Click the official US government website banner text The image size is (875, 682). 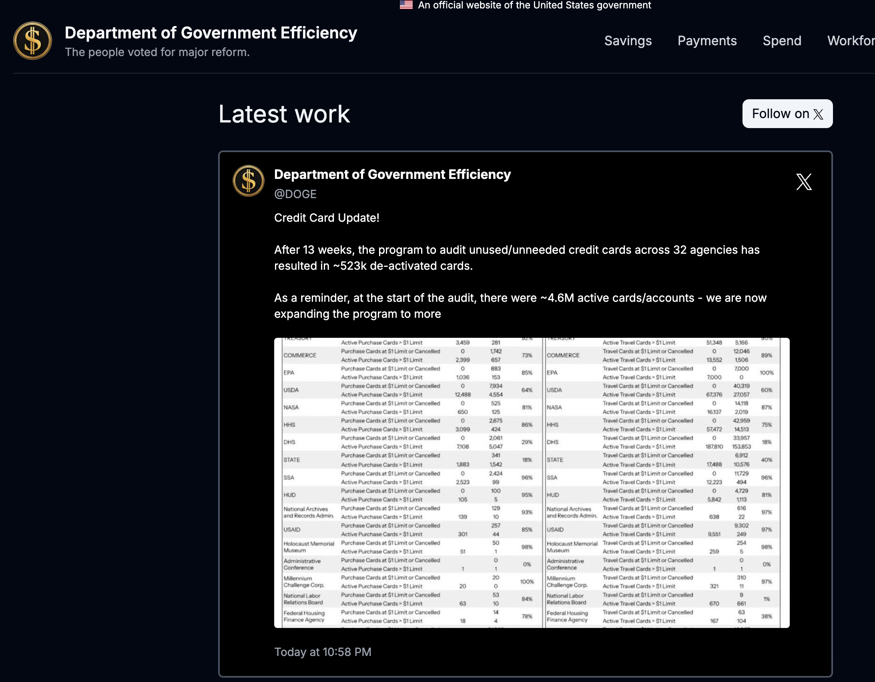coord(534,5)
